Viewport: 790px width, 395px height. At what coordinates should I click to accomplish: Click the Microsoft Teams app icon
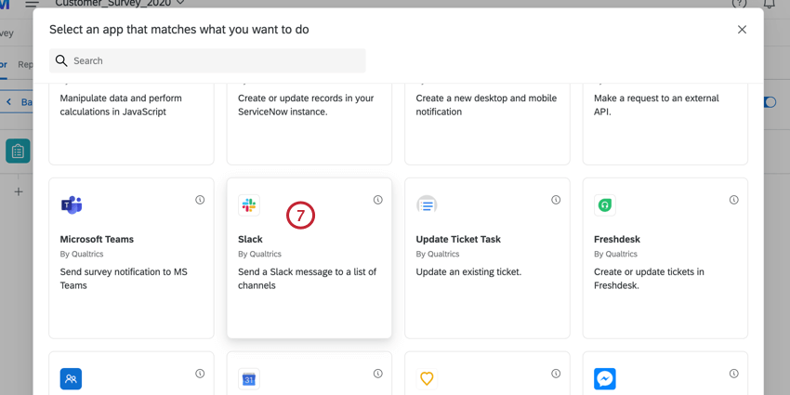click(x=72, y=204)
